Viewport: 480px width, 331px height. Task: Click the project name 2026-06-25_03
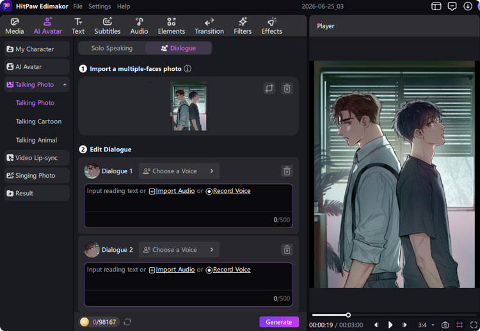(323, 6)
